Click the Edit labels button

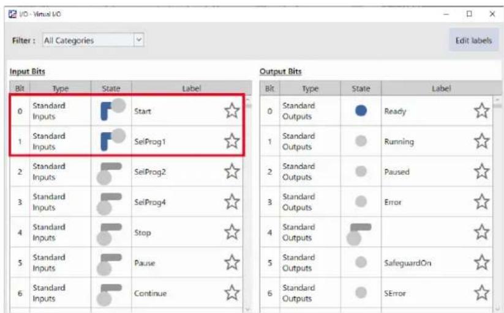click(x=473, y=40)
